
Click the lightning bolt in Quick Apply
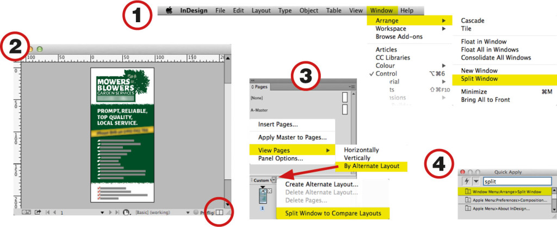pos(467,181)
